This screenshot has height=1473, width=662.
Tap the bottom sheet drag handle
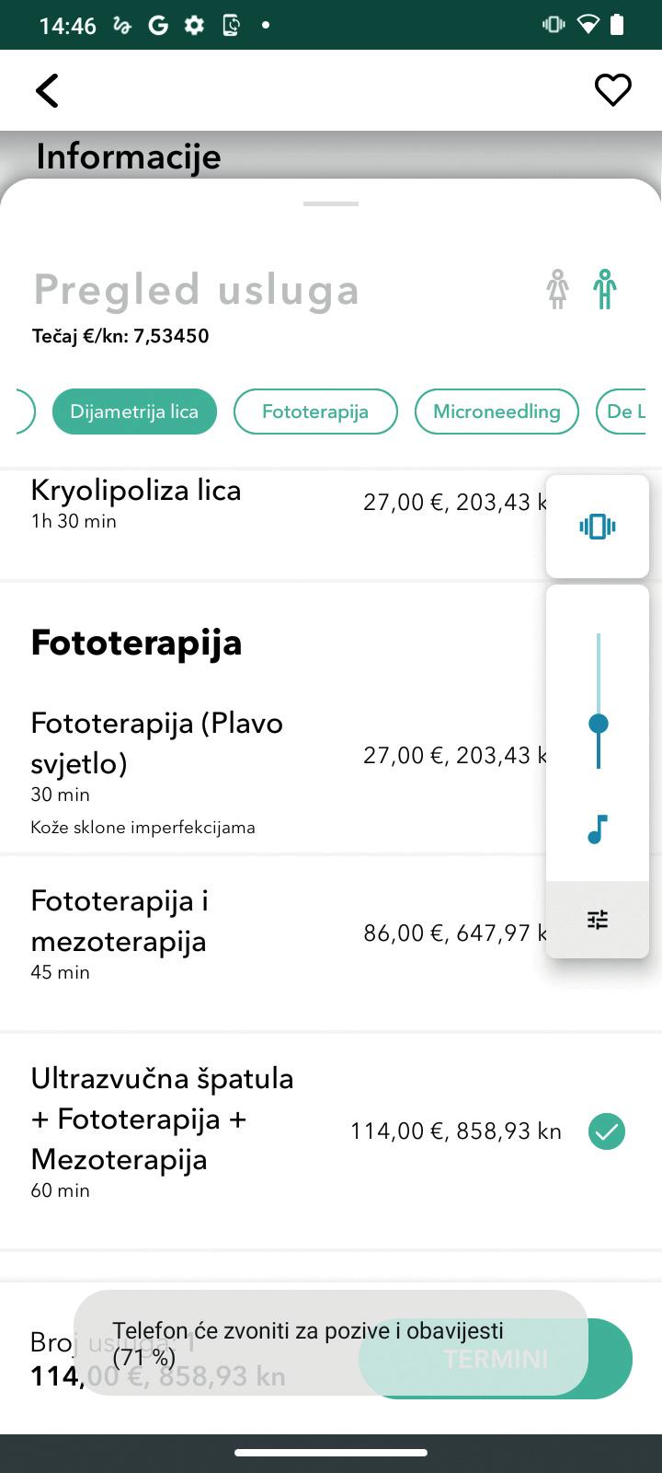tap(331, 203)
